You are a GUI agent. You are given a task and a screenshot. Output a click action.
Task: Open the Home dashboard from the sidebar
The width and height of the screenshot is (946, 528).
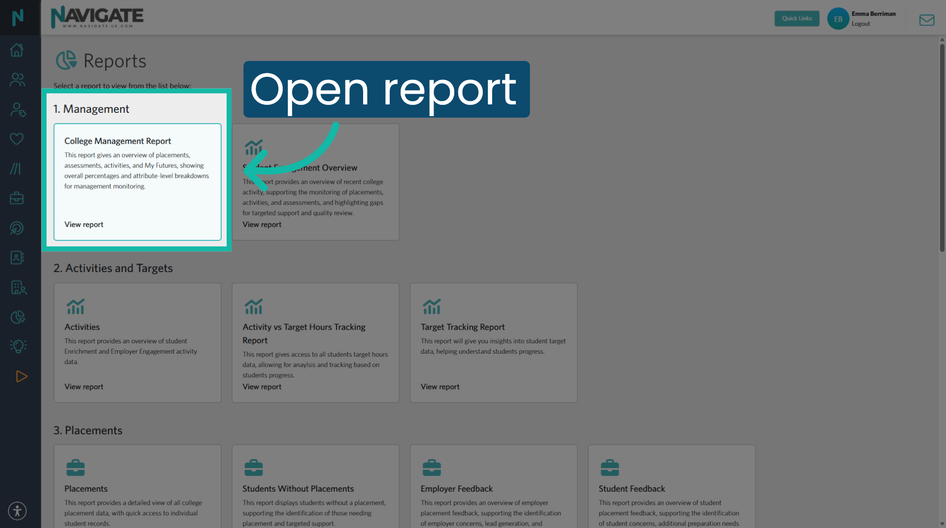coord(17,50)
